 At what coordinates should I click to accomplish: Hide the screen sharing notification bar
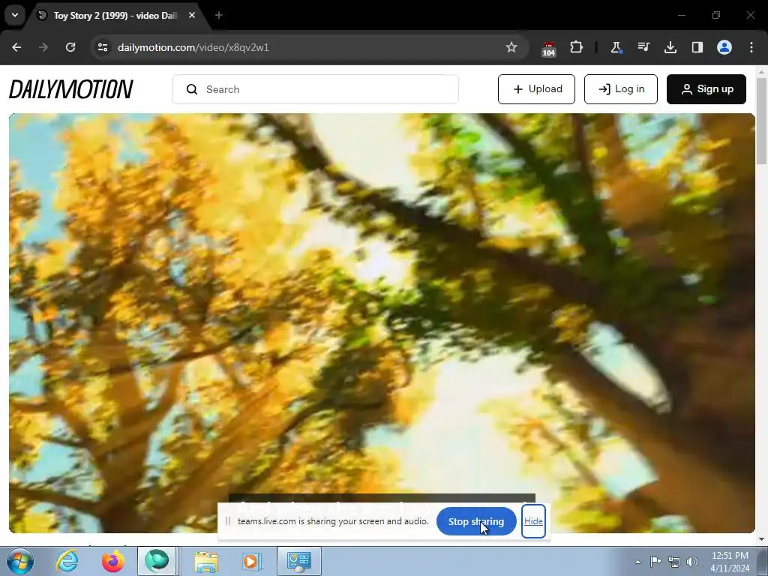[533, 521]
